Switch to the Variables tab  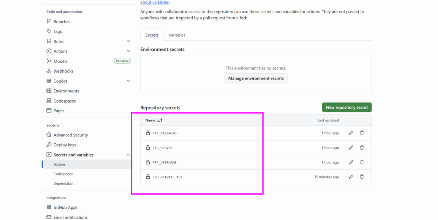tap(177, 35)
